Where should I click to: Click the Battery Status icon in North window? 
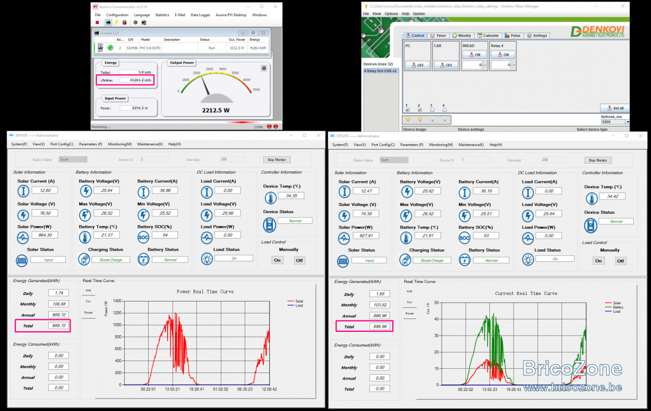pyautogui.click(x=464, y=260)
